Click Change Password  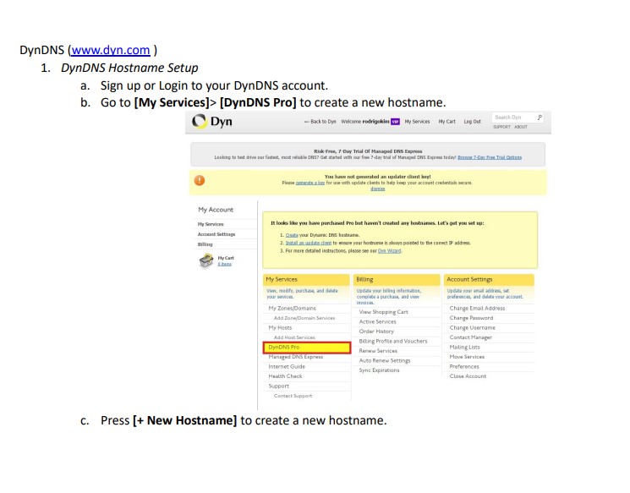pyautogui.click(x=471, y=318)
